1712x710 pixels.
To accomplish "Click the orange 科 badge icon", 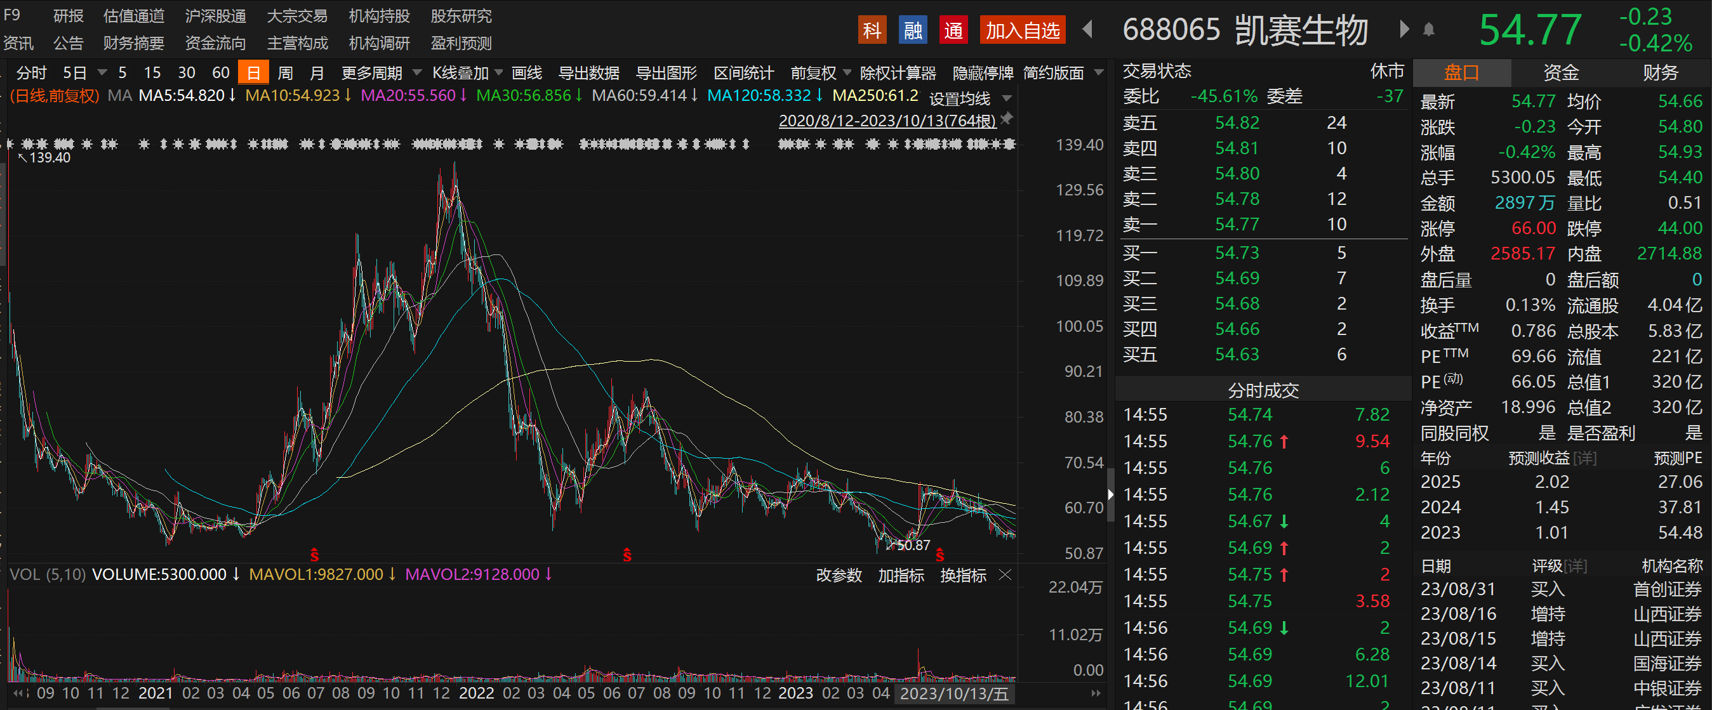I will 872,30.
